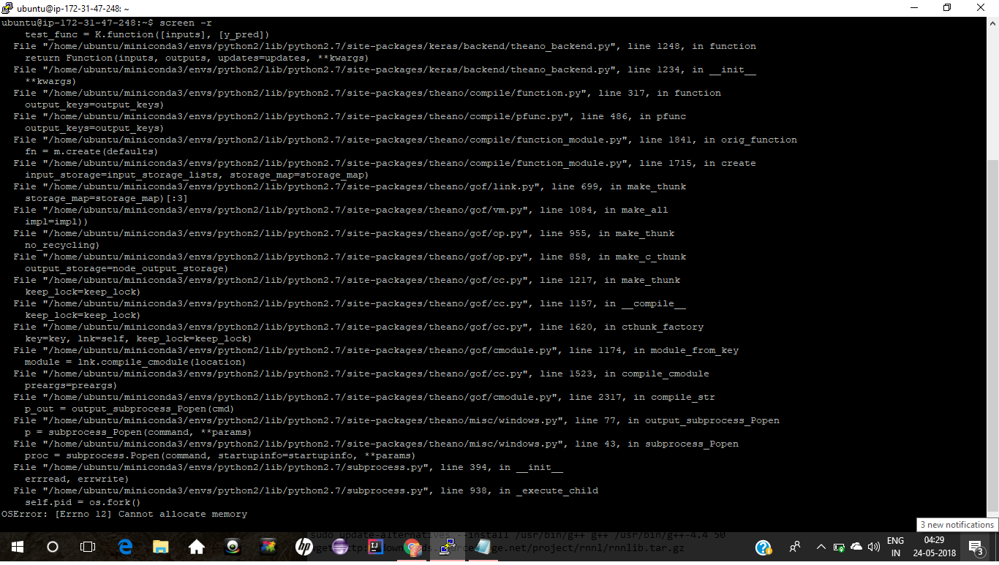Open File Explorer from taskbar
The image size is (999, 565).
click(x=161, y=547)
